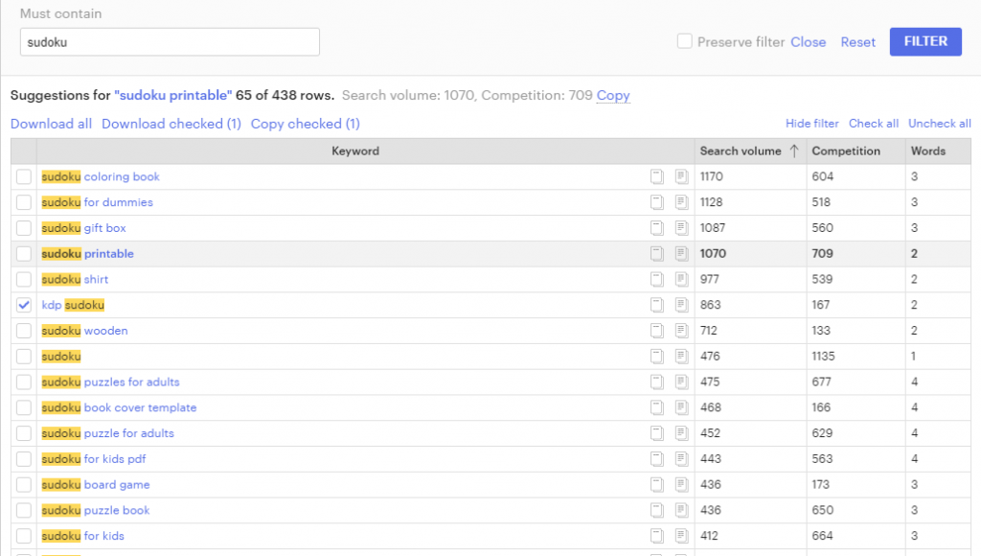Click lined-document icon in sudoku wooden row
Screen dimensions: 981x556
681,331
